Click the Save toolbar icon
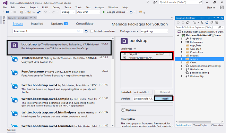 (34, 12)
